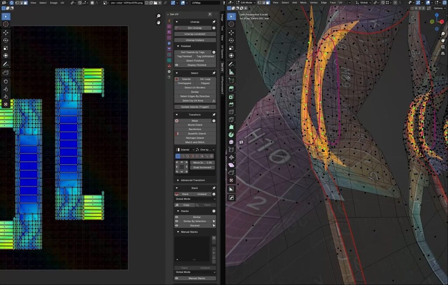Pin the Unwrap panel
This screenshot has height=285, width=448.
tap(214, 21)
